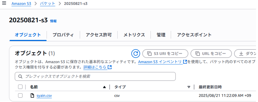Sort by タイプ column arrow

(189, 87)
